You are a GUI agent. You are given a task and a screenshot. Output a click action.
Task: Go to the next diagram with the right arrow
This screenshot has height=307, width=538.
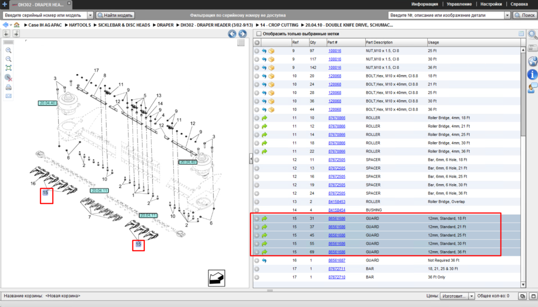point(243,33)
